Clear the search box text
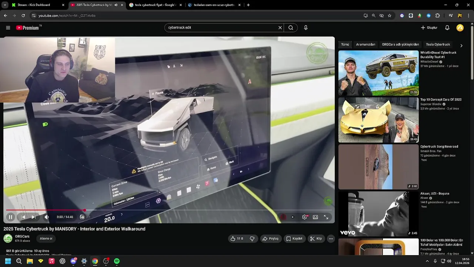 click(x=280, y=27)
